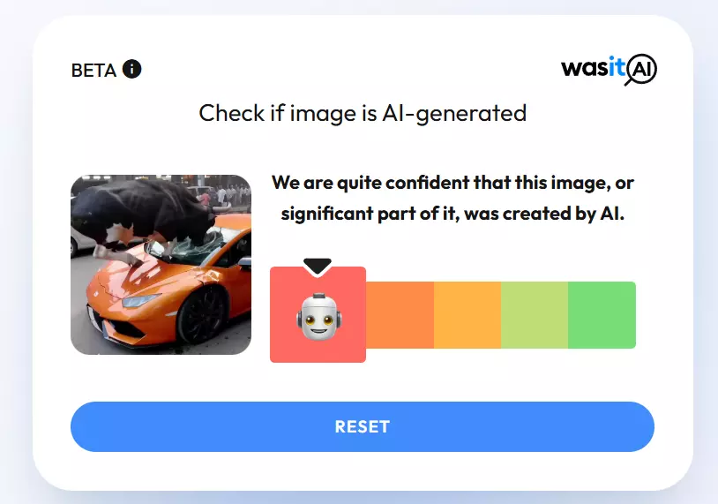Select the red AI-generated scale segment

[x=318, y=314]
